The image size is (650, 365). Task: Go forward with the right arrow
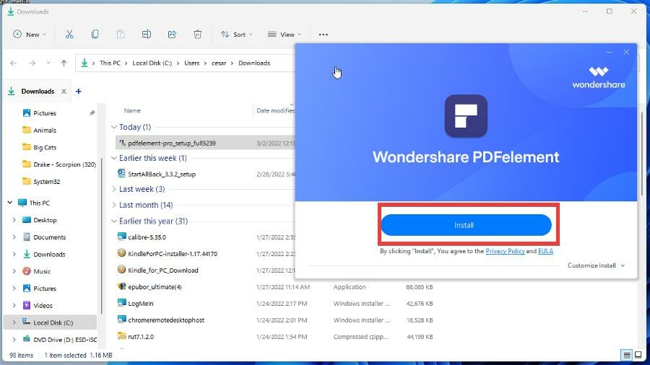(x=32, y=63)
